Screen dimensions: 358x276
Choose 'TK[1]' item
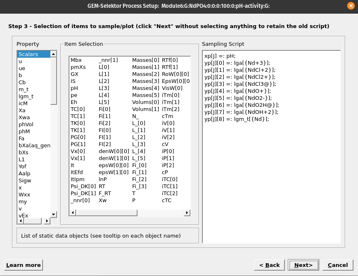click(78, 130)
